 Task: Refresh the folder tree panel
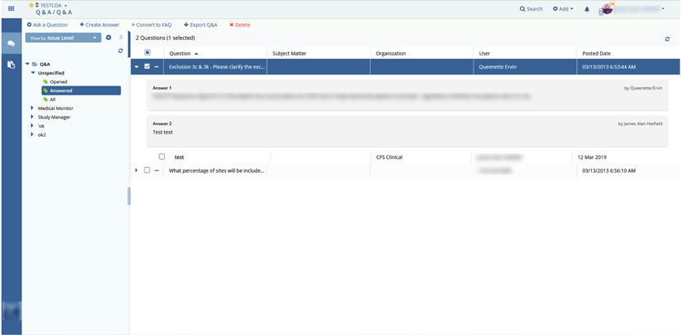(121, 51)
